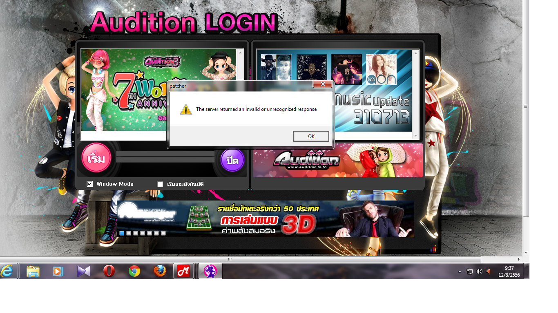Viewport: 558px width, 313px height.
Task: Open Internet Explorer from the taskbar
Action: point(7,271)
